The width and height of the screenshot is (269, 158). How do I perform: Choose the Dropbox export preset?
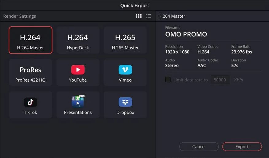(x=125, y=105)
